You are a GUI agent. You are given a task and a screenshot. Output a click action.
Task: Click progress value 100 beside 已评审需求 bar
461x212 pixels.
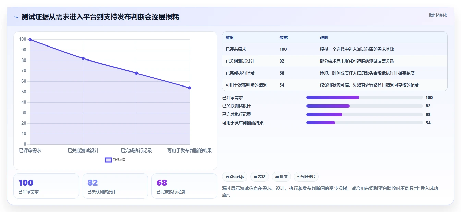click(x=429, y=98)
